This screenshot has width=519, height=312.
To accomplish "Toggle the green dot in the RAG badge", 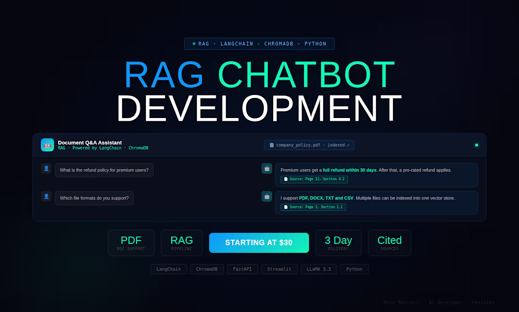I will tap(195, 43).
